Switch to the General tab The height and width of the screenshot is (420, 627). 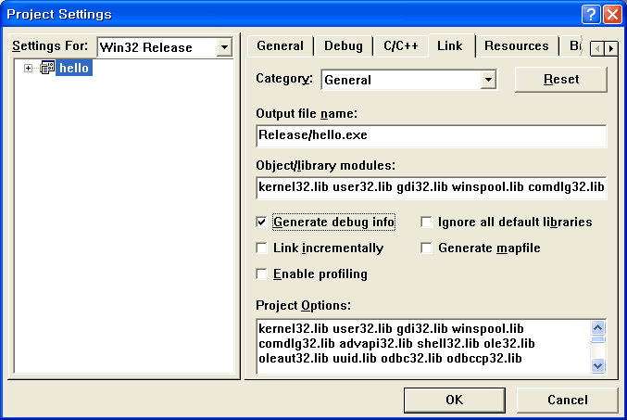point(280,46)
